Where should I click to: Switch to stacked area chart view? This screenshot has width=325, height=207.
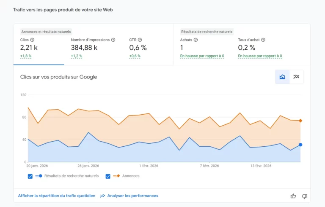(282, 77)
